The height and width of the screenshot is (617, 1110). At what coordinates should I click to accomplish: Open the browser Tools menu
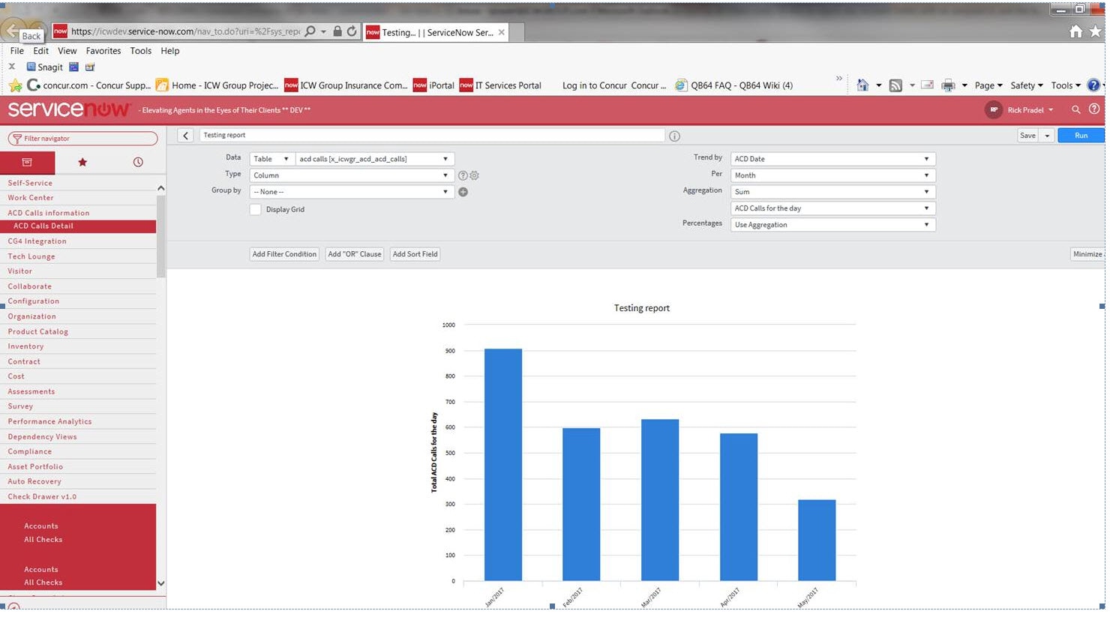[140, 51]
